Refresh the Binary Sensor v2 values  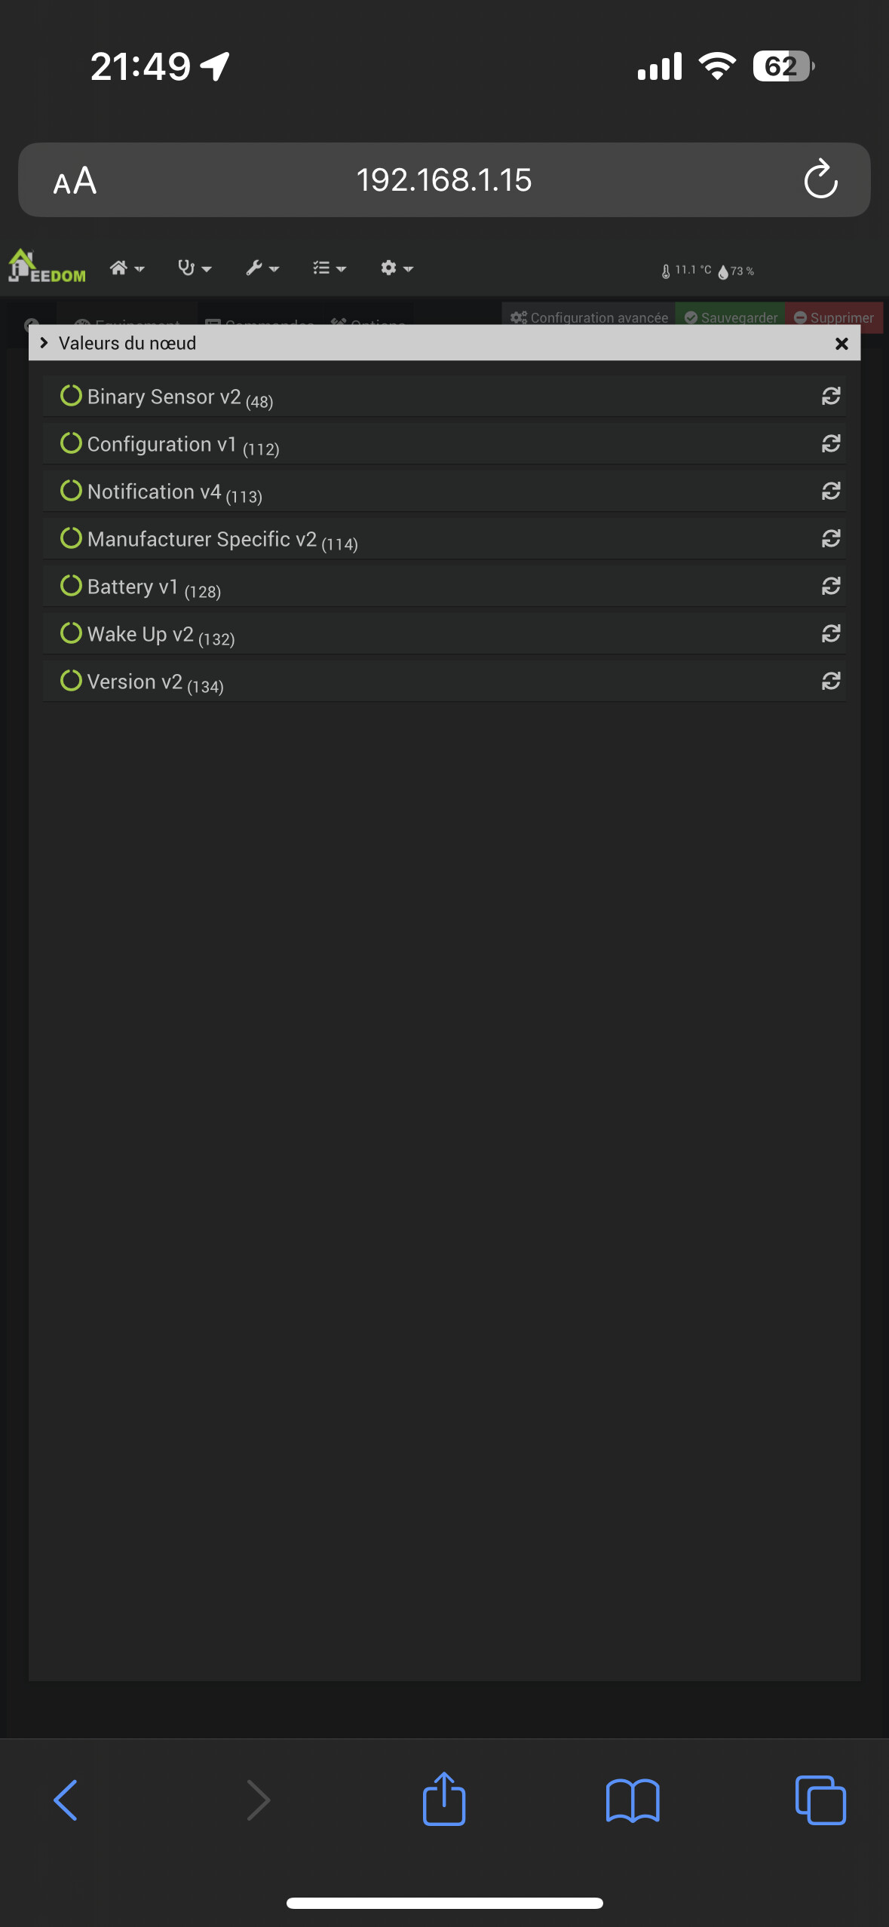pyautogui.click(x=830, y=397)
